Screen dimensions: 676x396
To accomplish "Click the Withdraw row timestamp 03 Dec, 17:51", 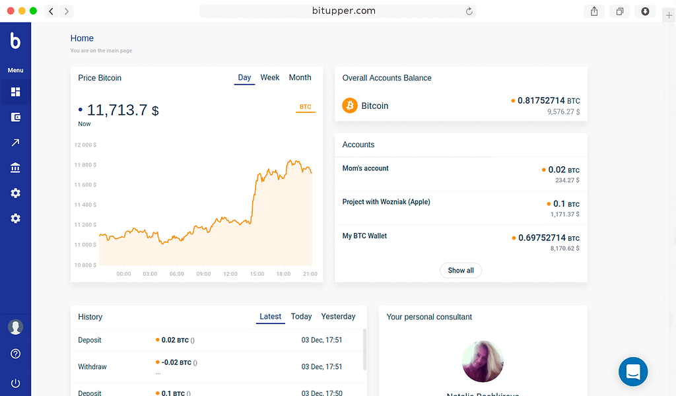I will [321, 367].
